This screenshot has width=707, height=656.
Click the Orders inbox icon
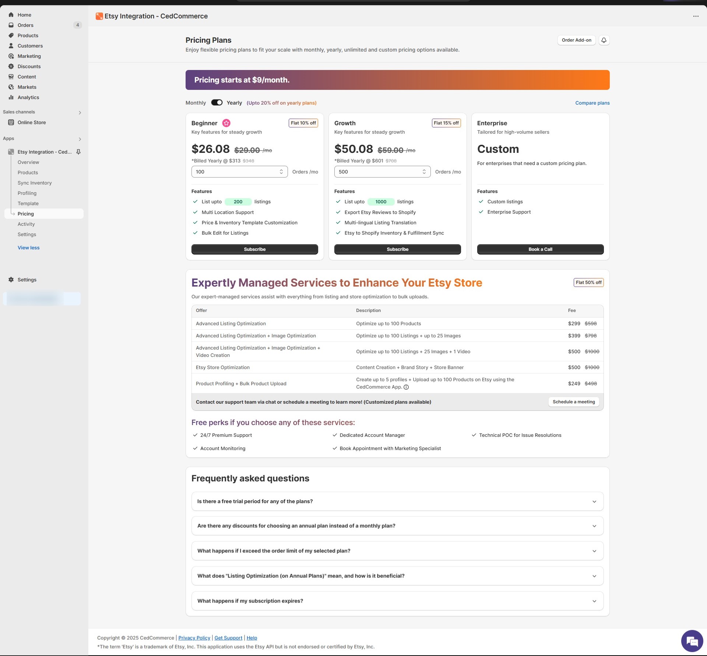tap(11, 25)
